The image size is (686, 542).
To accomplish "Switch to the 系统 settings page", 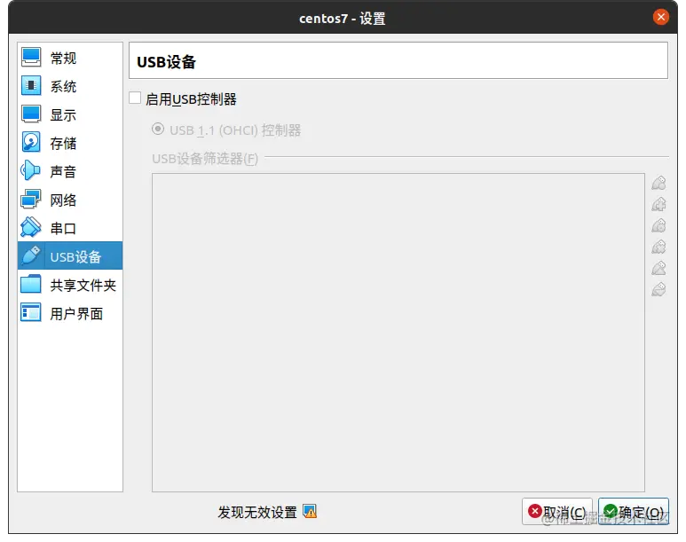I will (70, 86).
